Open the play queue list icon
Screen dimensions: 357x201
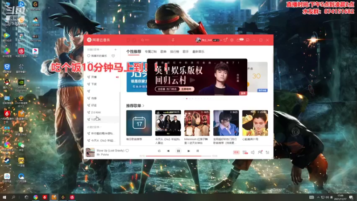pos(267,152)
